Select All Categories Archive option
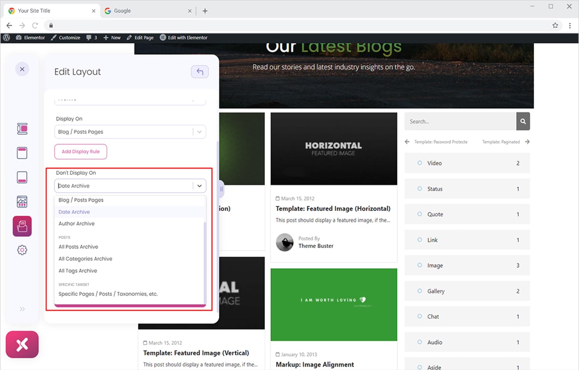The image size is (579, 370). click(x=129, y=259)
